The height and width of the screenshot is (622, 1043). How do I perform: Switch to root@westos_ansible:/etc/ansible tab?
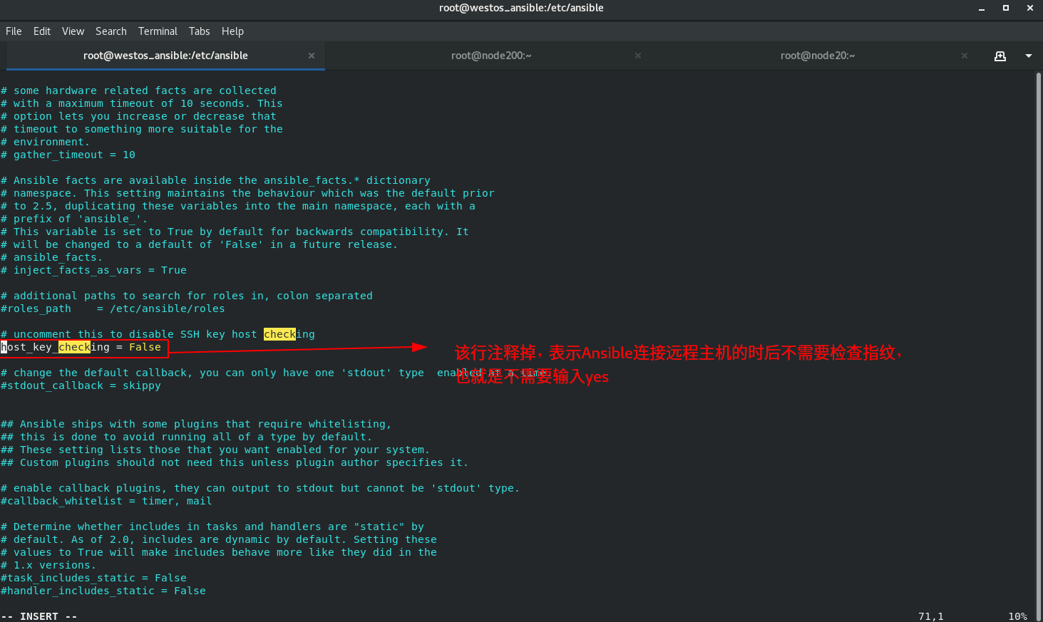click(165, 56)
